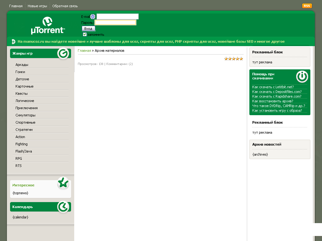Image resolution: width=322 pixels, height=241 pixels.
Task: Select the RTS genre
Action: 19,166
